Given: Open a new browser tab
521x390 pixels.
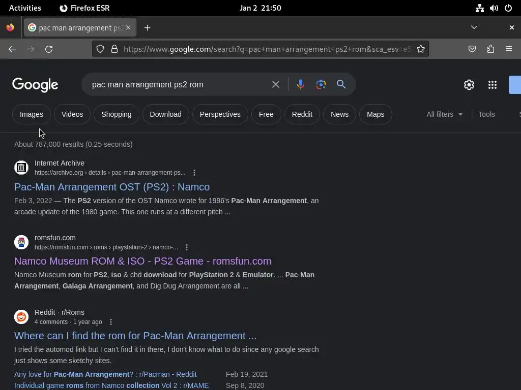Looking at the screenshot, I should (x=147, y=28).
